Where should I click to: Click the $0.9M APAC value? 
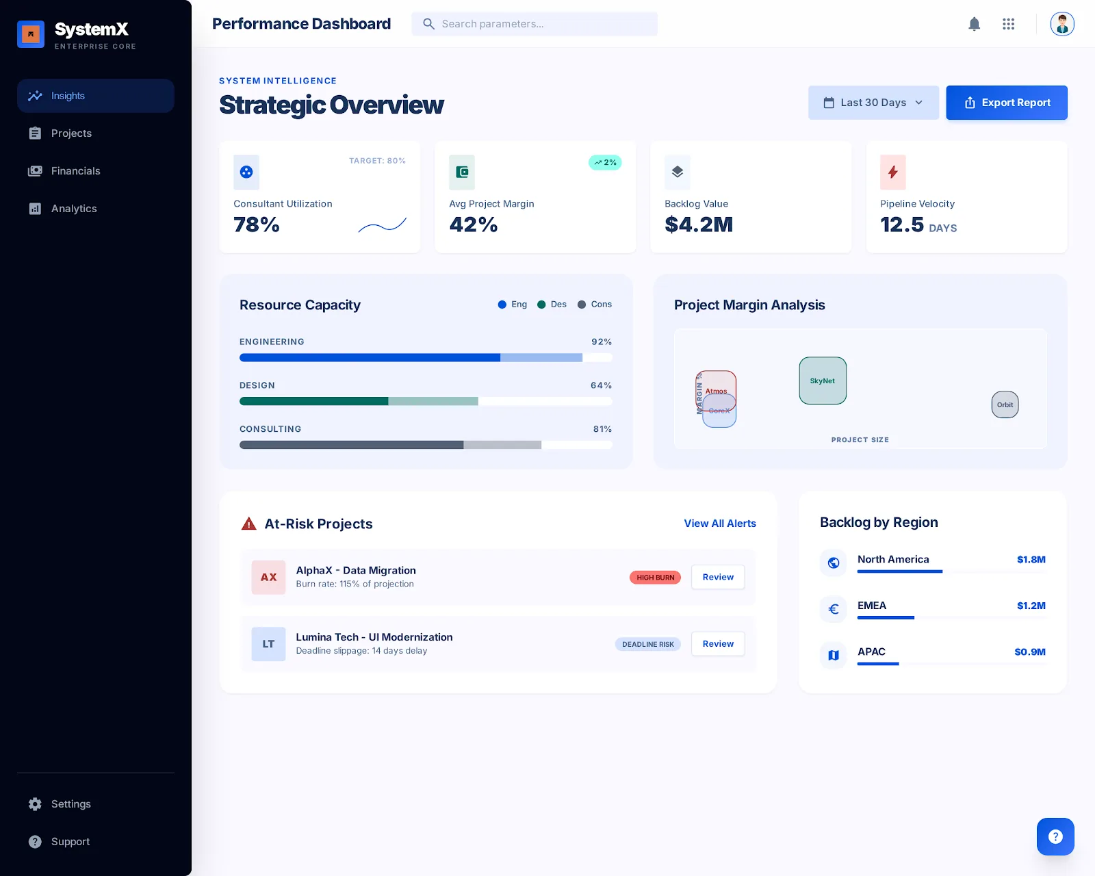1029,652
